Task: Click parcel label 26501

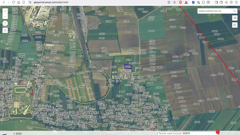Action: [230, 51]
